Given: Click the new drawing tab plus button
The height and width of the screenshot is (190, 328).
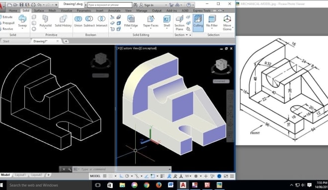Looking at the screenshot, I should coord(66,41).
